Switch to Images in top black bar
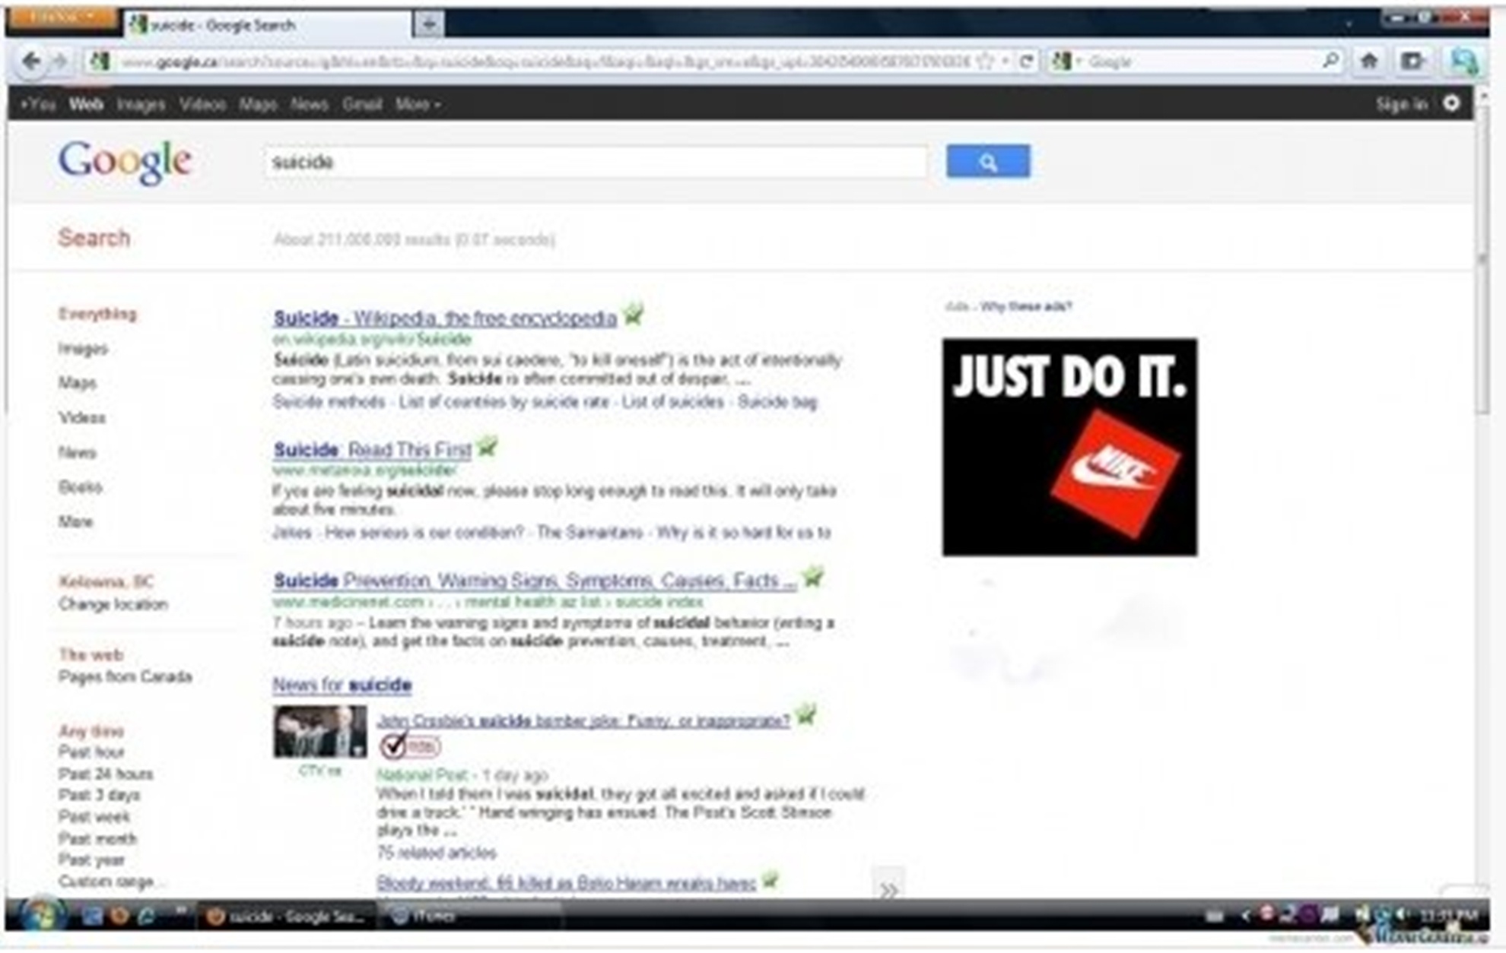Viewport: 1506px width, 953px height. coord(141,104)
